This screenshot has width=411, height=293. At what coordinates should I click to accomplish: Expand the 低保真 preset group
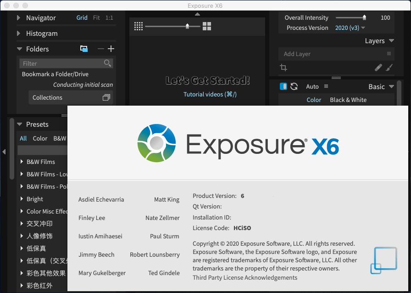(x=22, y=248)
